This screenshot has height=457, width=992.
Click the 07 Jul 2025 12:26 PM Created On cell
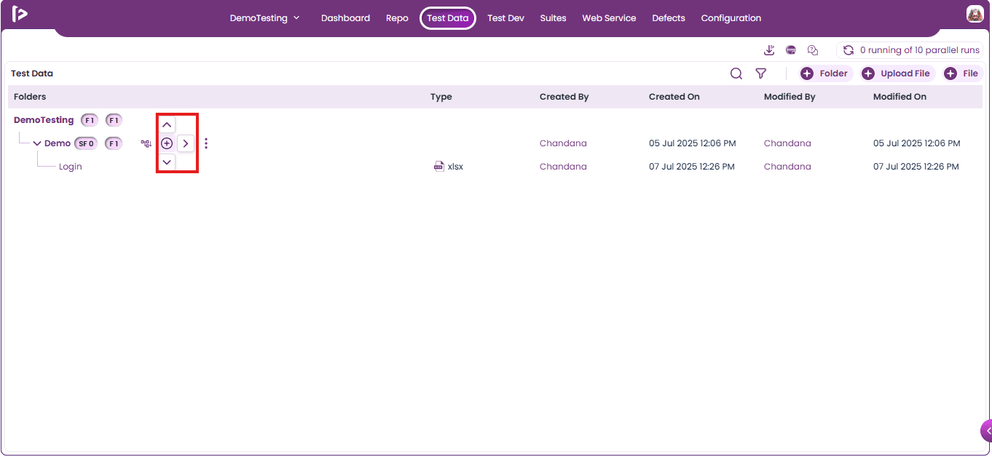(x=692, y=167)
